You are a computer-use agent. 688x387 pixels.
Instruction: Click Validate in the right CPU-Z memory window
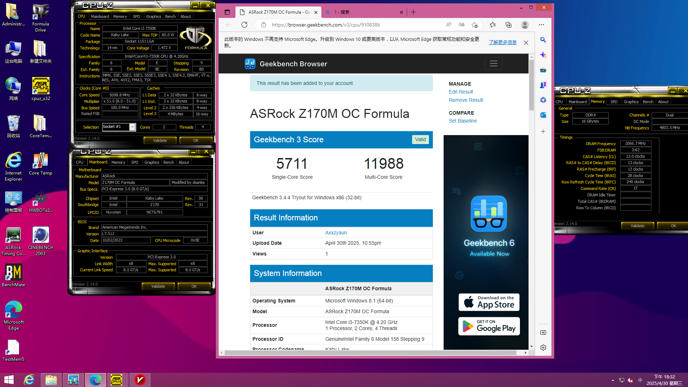637,226
